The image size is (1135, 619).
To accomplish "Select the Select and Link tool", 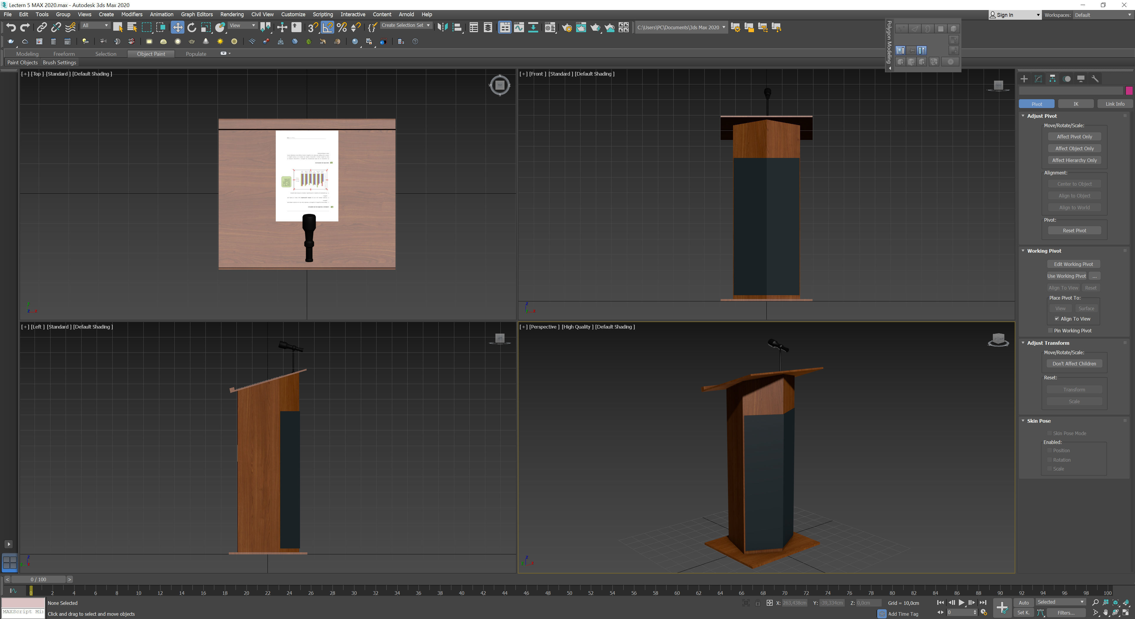I will [41, 27].
